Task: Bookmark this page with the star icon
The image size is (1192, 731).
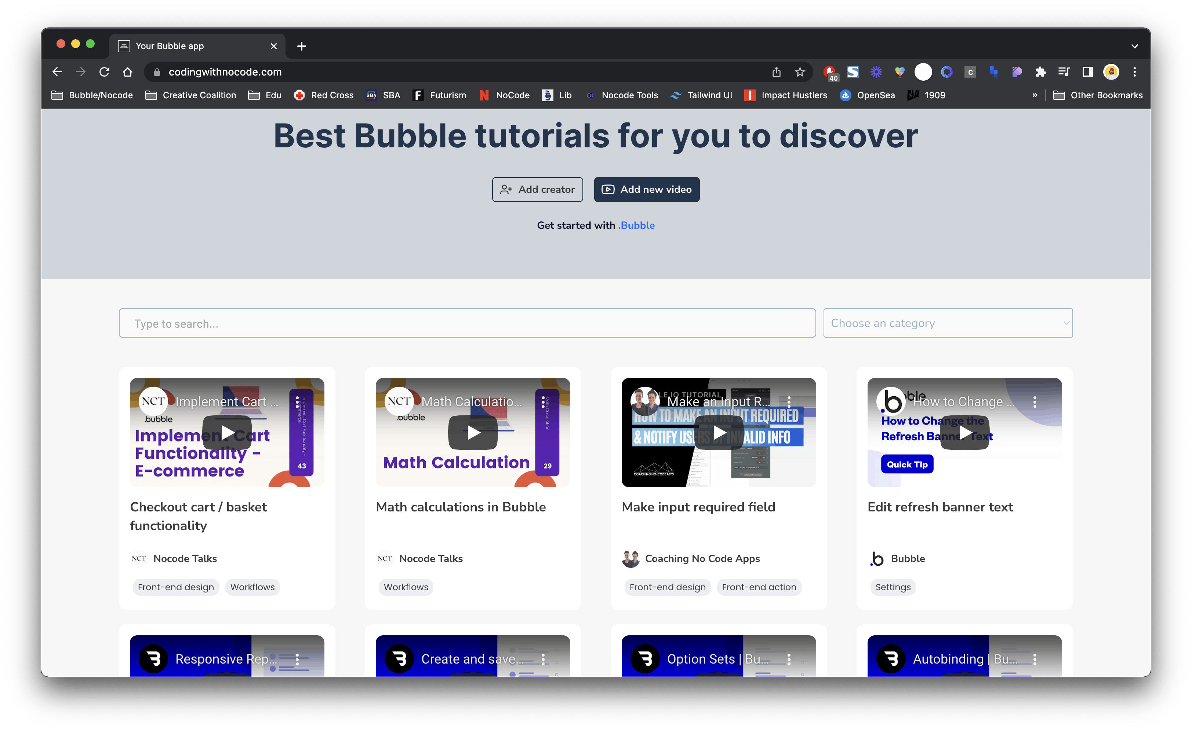Action: [x=800, y=72]
